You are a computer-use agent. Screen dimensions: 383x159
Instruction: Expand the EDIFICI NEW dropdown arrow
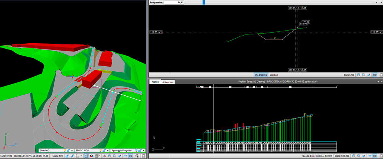tap(108, 151)
